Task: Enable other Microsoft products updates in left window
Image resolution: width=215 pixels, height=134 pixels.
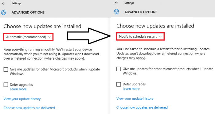Action: [6, 69]
